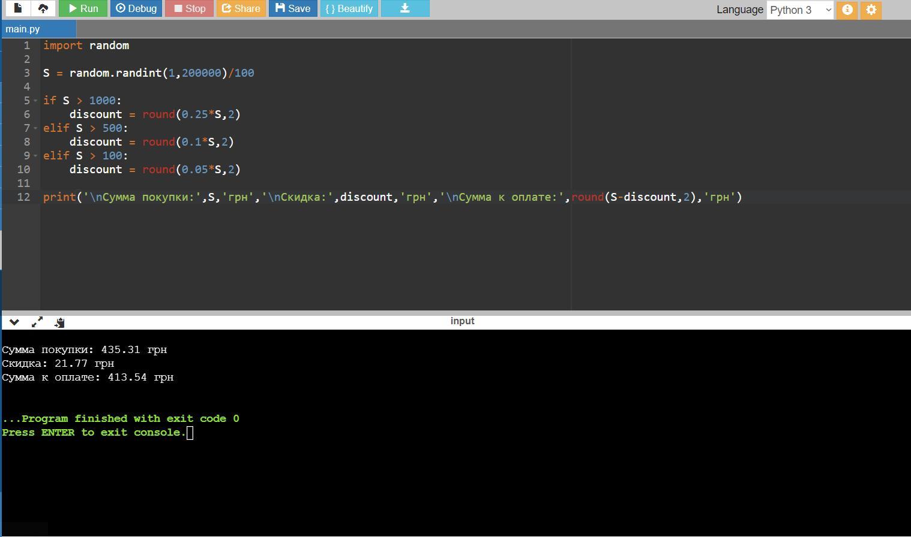
Task: Create a new file with page icon
Action: tap(18, 8)
